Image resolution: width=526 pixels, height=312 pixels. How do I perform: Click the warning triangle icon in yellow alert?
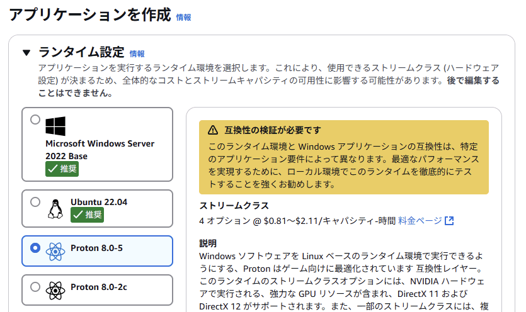(x=213, y=130)
